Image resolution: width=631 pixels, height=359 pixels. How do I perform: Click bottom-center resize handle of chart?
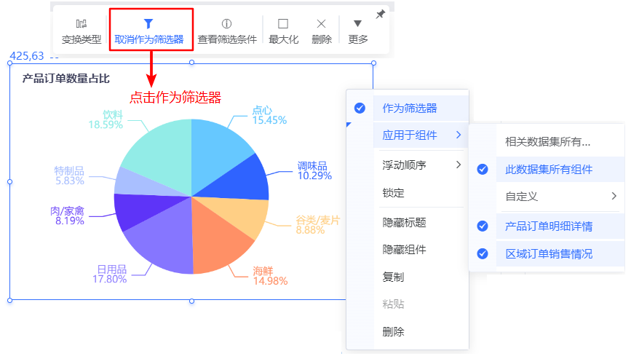pos(192,301)
